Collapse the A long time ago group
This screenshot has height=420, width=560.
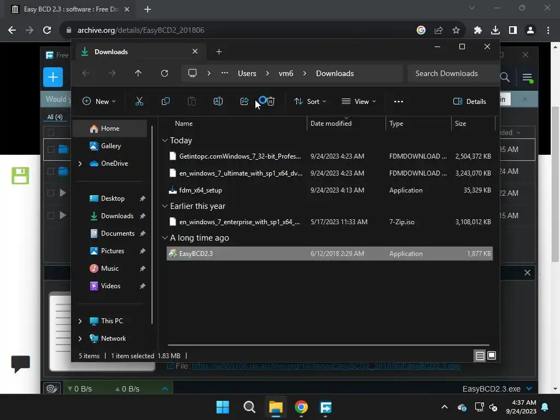pos(165,238)
